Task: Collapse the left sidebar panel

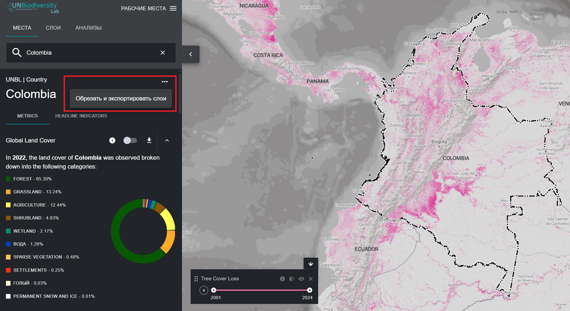Action: point(191,54)
